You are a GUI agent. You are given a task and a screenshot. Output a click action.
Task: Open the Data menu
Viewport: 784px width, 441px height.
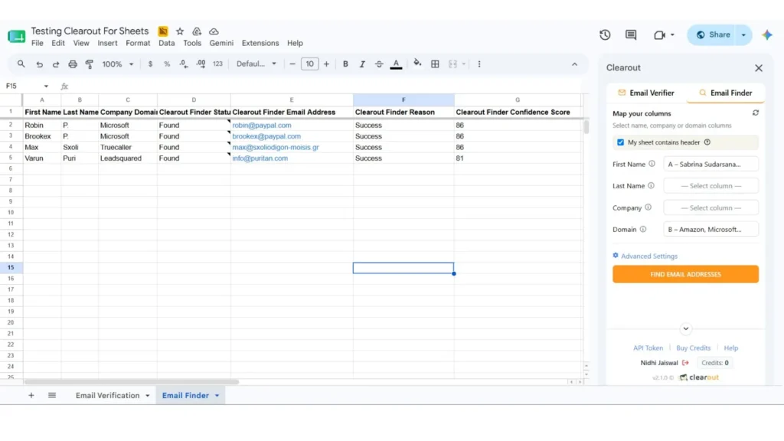click(x=166, y=43)
